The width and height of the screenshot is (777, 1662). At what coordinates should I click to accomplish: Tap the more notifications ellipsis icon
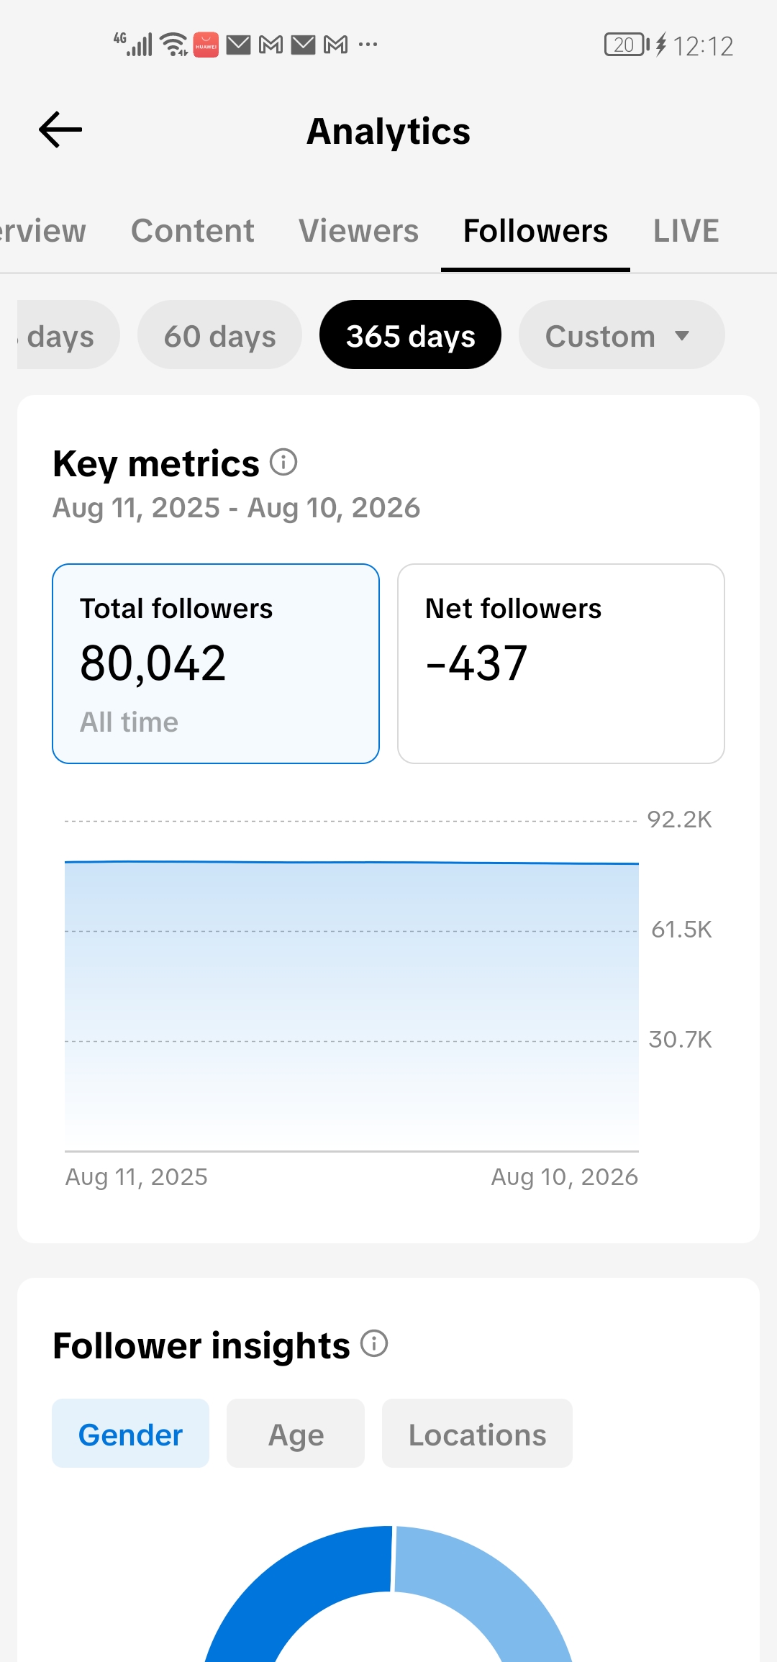pos(368,45)
